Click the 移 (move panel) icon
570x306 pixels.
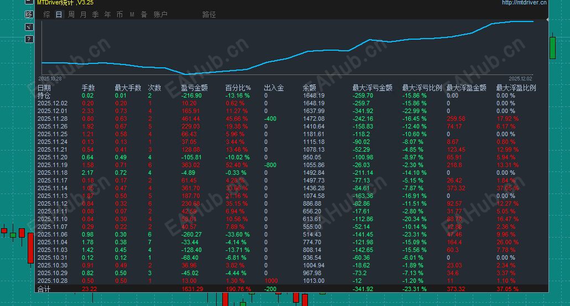coord(29,14)
